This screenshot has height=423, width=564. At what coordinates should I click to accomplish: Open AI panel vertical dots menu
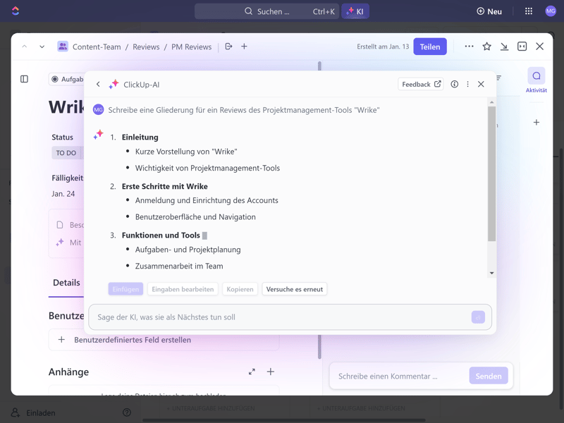(x=467, y=84)
